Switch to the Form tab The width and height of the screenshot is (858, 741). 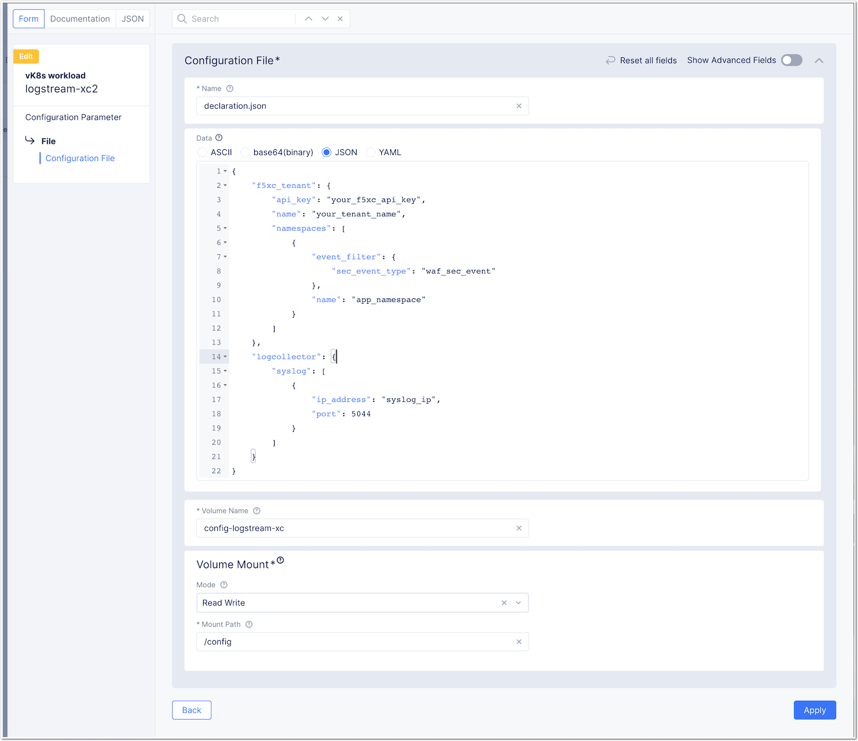[28, 19]
